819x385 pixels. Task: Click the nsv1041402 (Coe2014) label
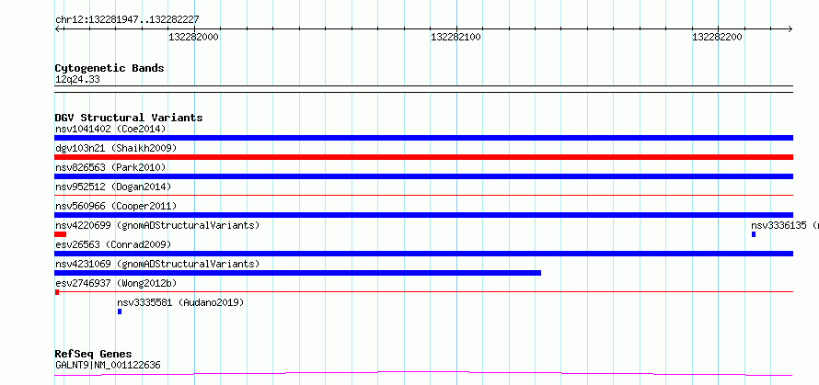pyautogui.click(x=110, y=129)
